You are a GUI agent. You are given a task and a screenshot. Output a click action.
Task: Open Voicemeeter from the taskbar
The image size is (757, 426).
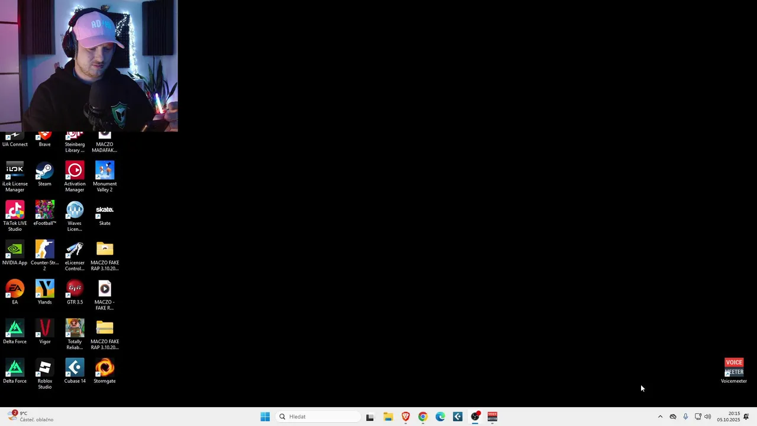[x=493, y=417]
